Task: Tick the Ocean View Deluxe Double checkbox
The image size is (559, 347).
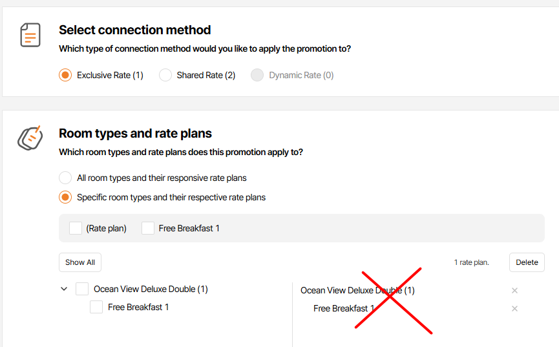Action: pyautogui.click(x=82, y=289)
